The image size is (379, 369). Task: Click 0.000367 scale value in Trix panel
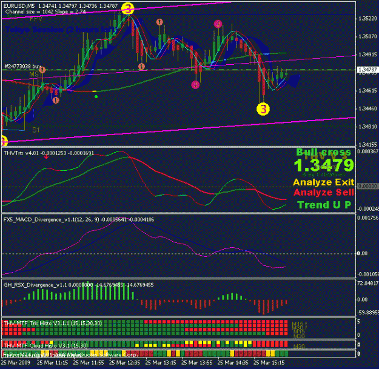coord(367,151)
